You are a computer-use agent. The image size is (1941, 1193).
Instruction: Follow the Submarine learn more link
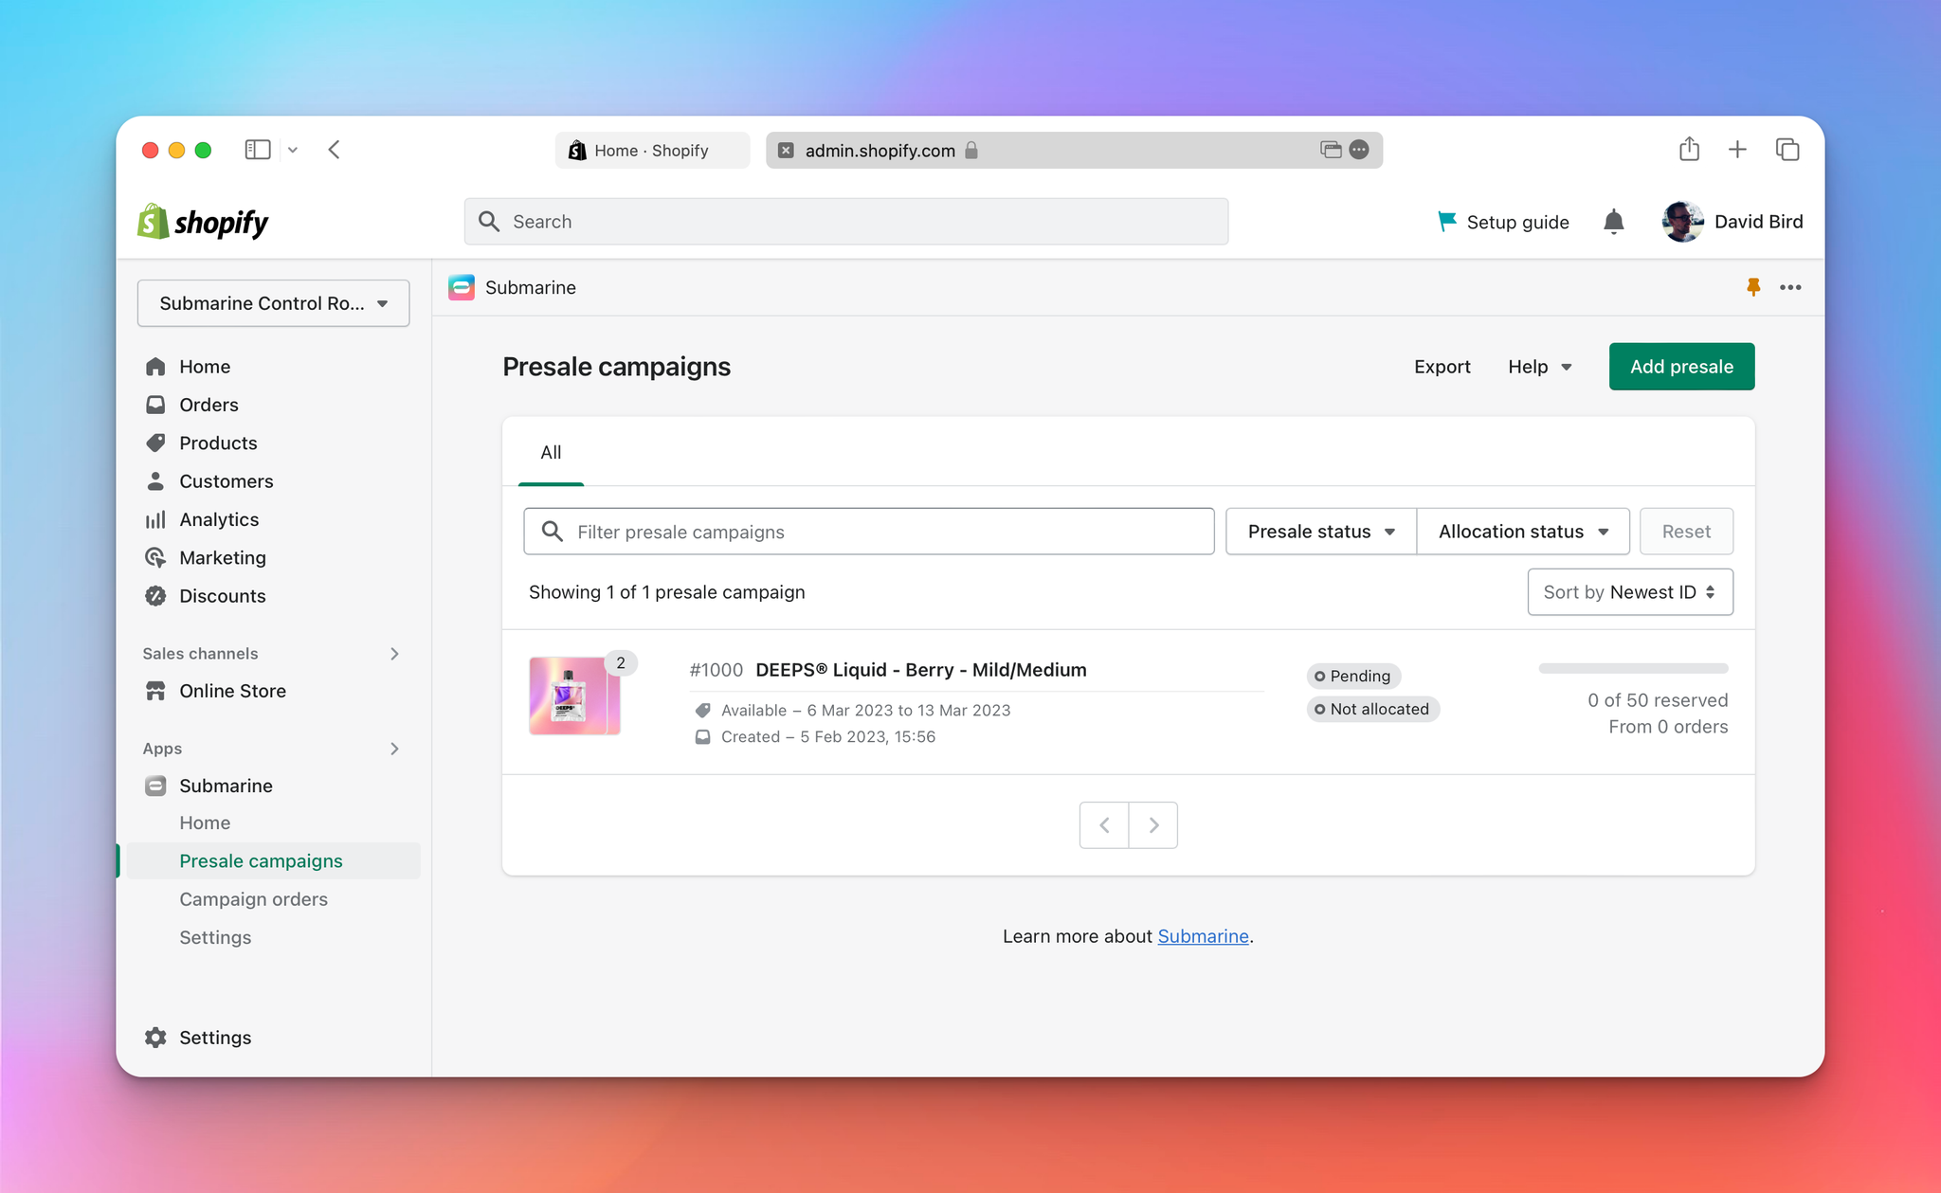[1203, 936]
